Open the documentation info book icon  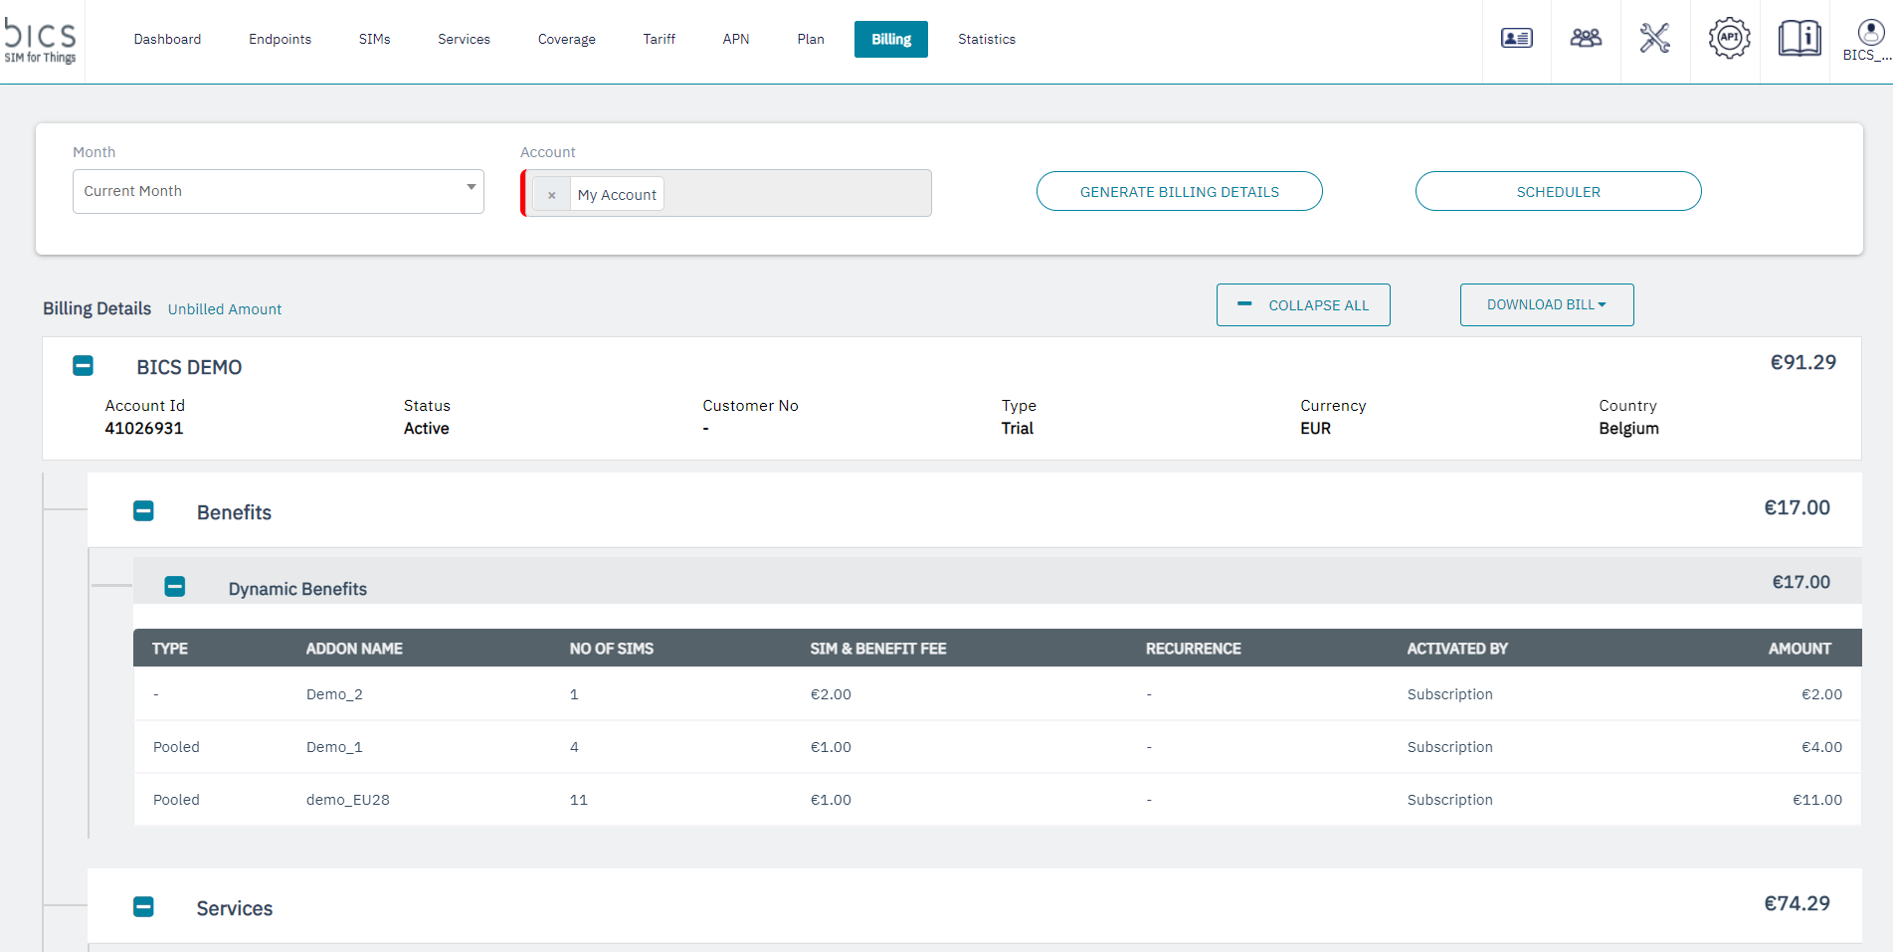1798,38
